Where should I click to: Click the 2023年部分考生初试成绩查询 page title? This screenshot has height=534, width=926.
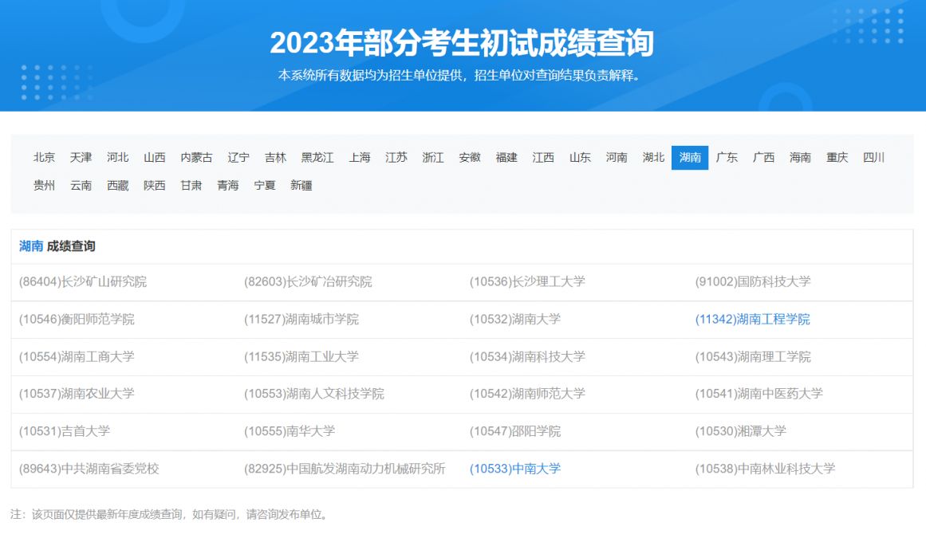[x=462, y=42]
